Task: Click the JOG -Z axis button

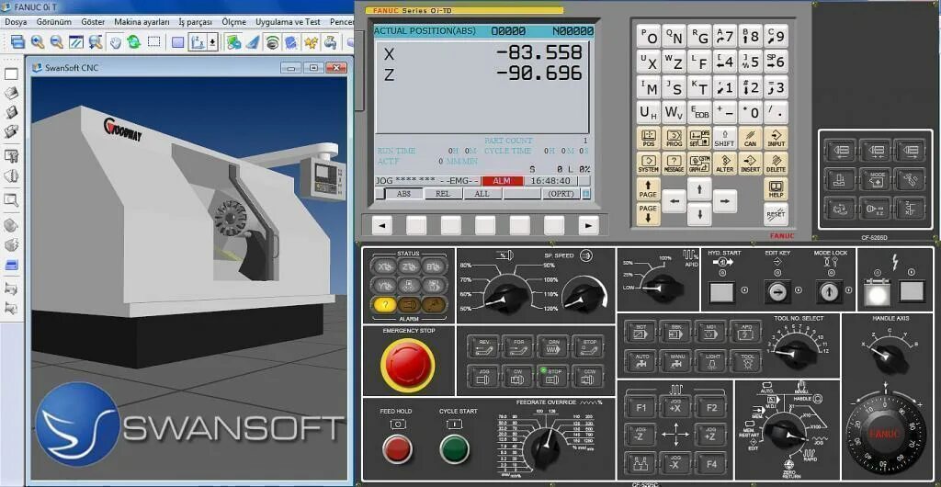Action: coord(641,435)
